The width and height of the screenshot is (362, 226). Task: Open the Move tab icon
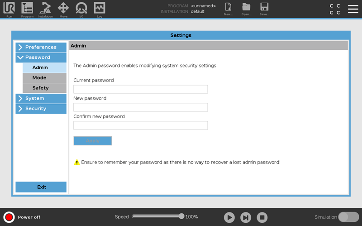coord(63,9)
